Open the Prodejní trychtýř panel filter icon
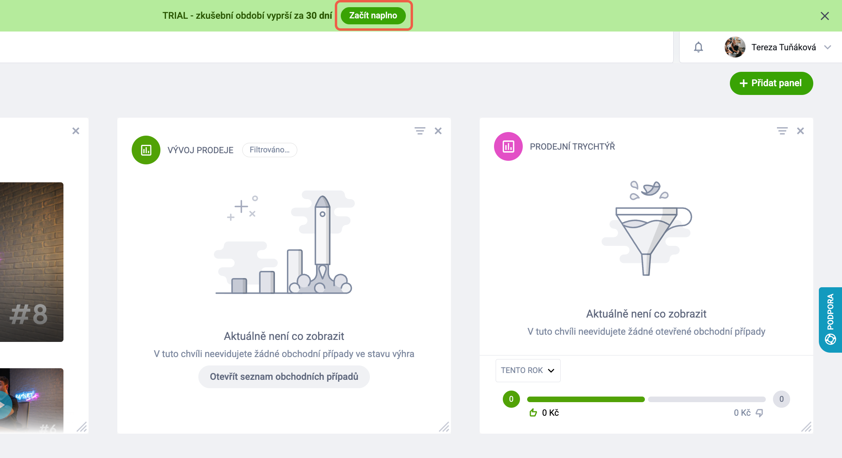 click(782, 131)
